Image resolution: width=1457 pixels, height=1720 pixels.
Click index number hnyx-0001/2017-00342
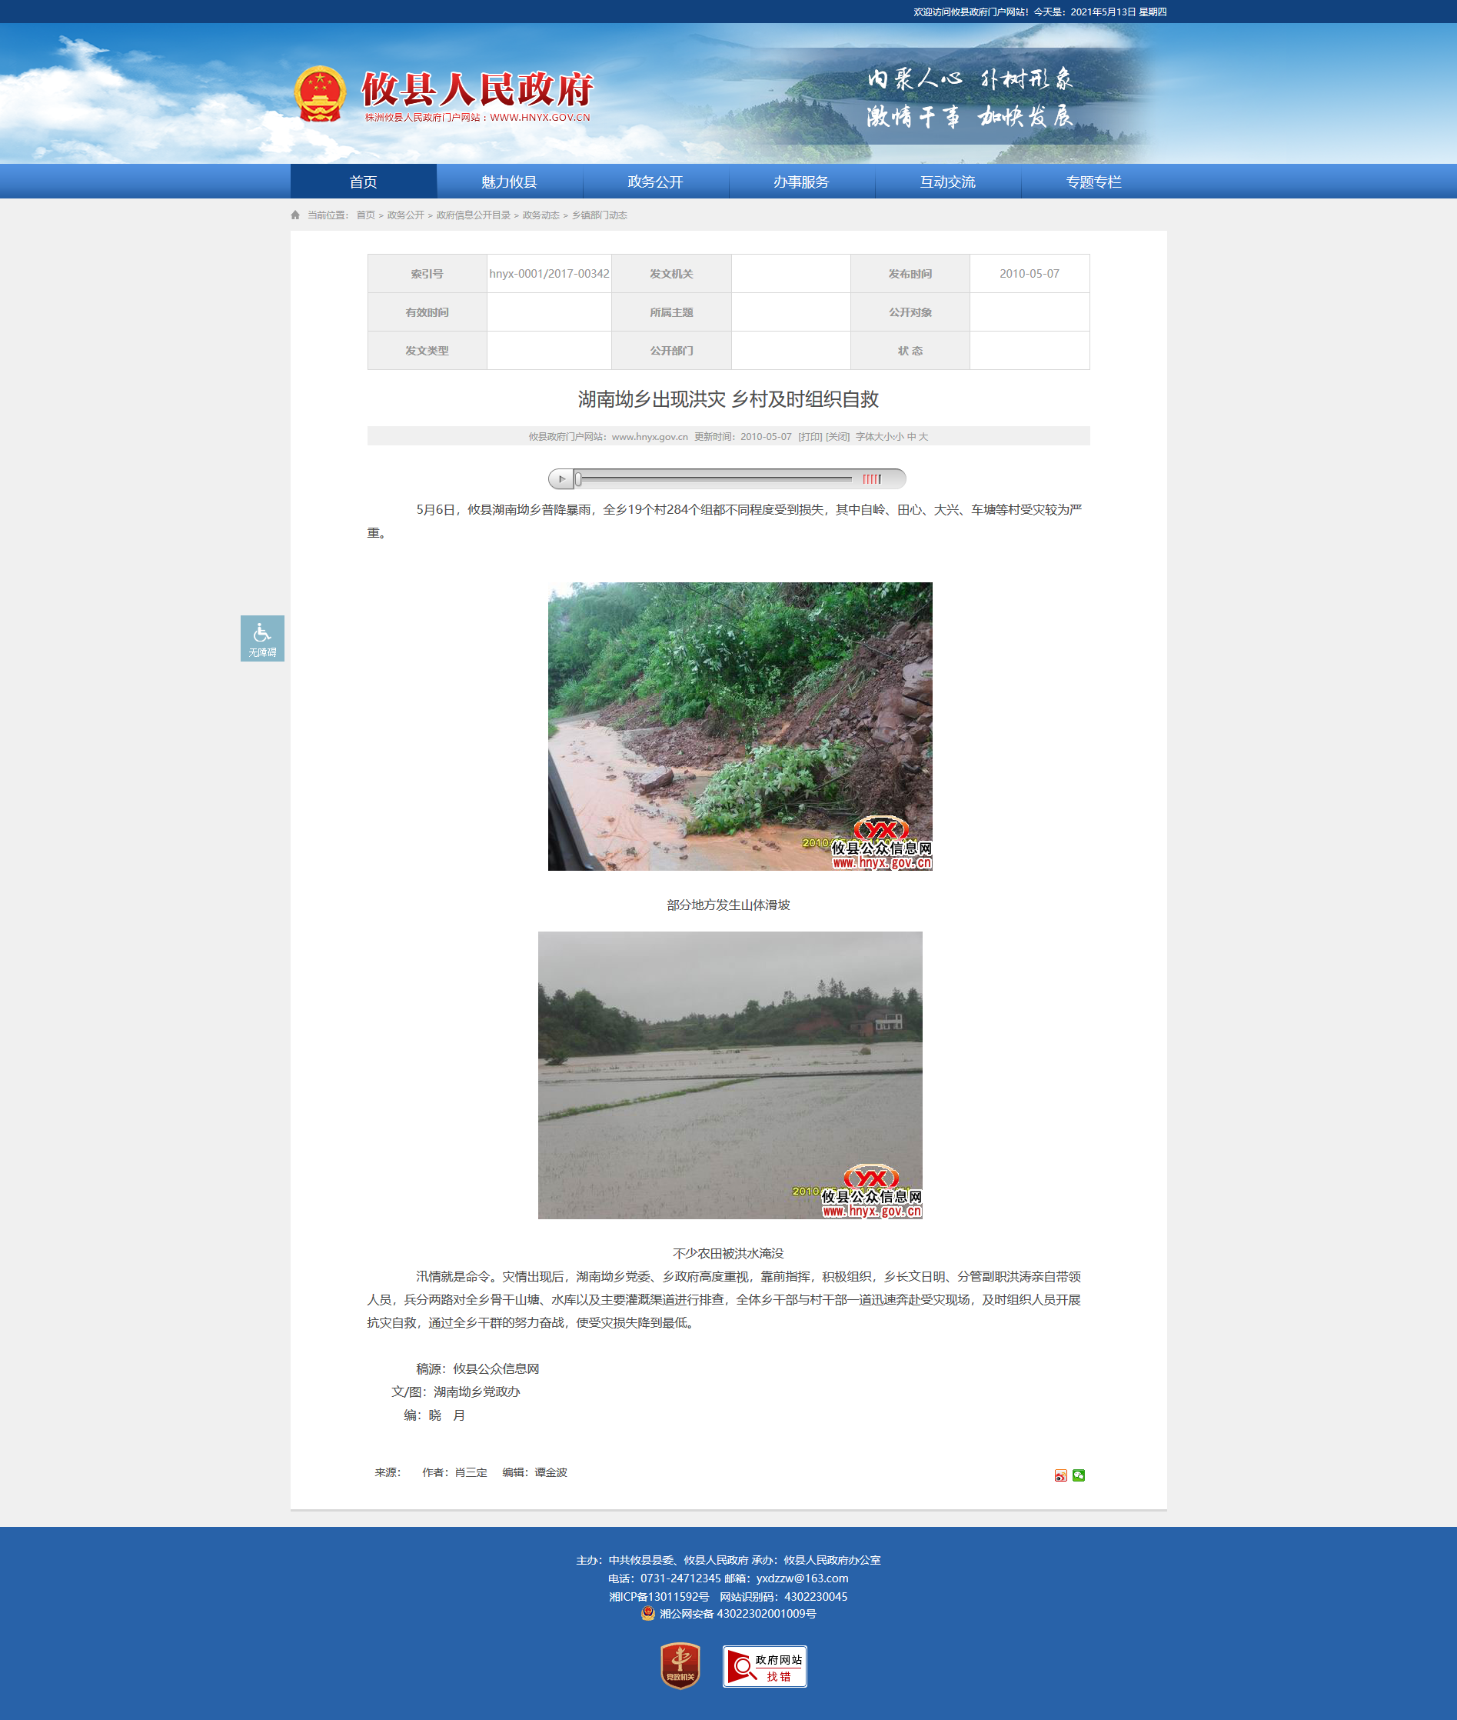(x=549, y=273)
